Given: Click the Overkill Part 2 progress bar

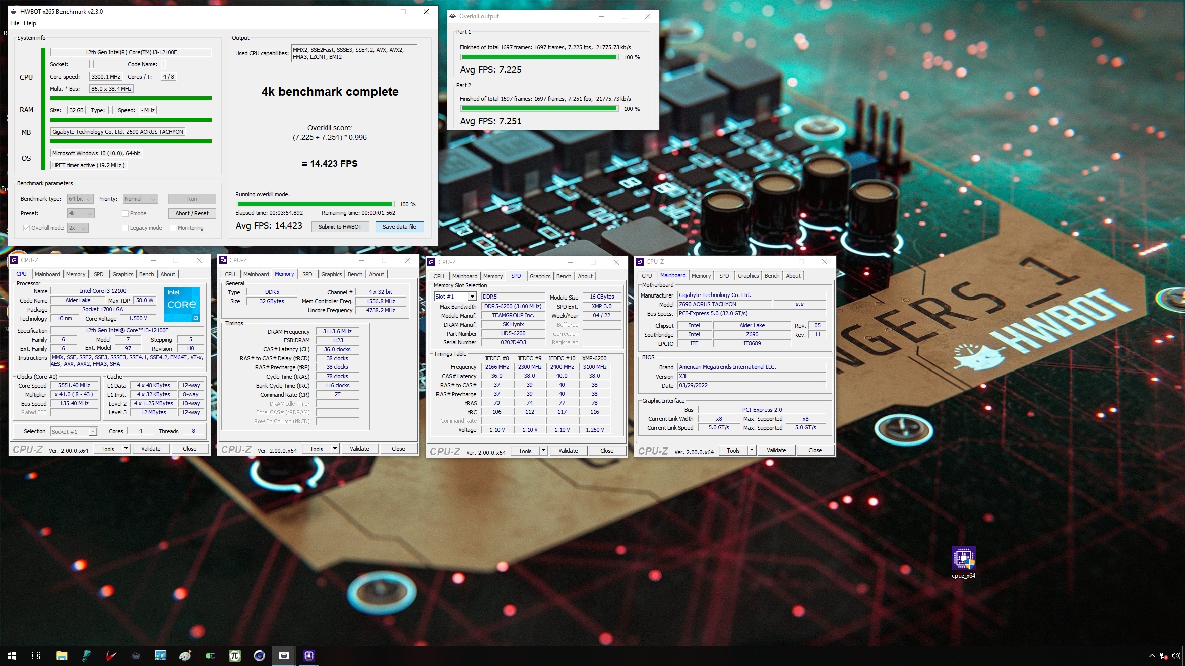Looking at the screenshot, I should (x=539, y=108).
